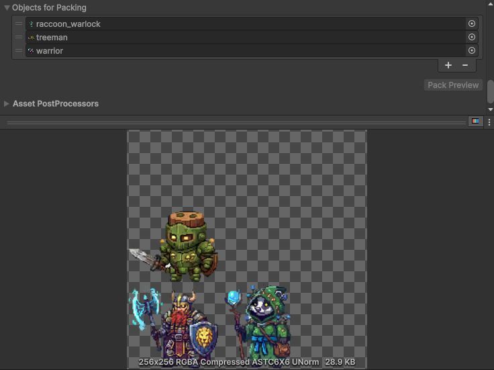Image resolution: width=494 pixels, height=370 pixels.
Task: Open object picker for warrior row
Action: (472, 50)
